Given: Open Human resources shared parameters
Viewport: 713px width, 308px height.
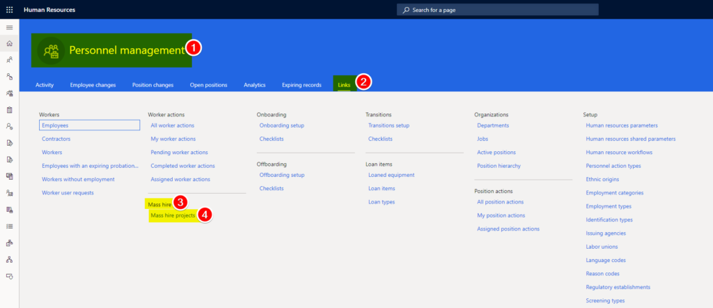Looking at the screenshot, I should [631, 139].
